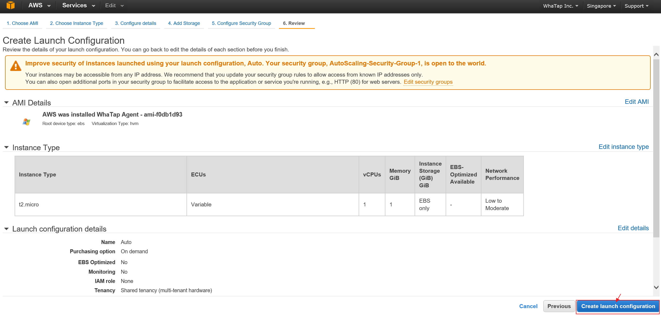Click the Windows logo icon beside AMI name
This screenshot has width=661, height=315.
tap(26, 122)
